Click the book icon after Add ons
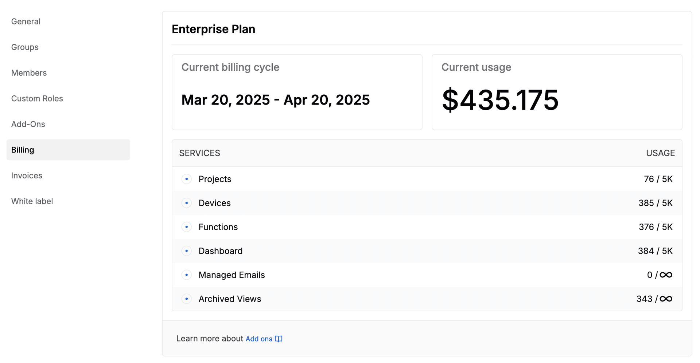The width and height of the screenshot is (700, 363). coord(279,339)
